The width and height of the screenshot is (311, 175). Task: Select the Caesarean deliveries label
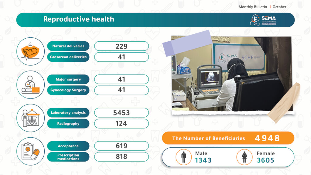pyautogui.click(x=68, y=57)
